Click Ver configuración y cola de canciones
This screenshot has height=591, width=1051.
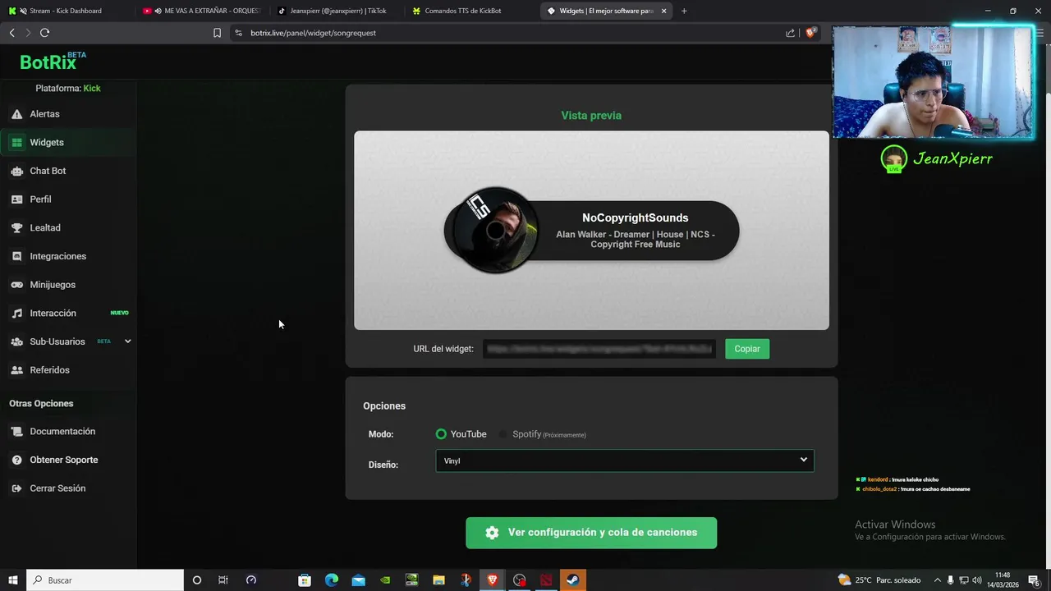coord(591,533)
